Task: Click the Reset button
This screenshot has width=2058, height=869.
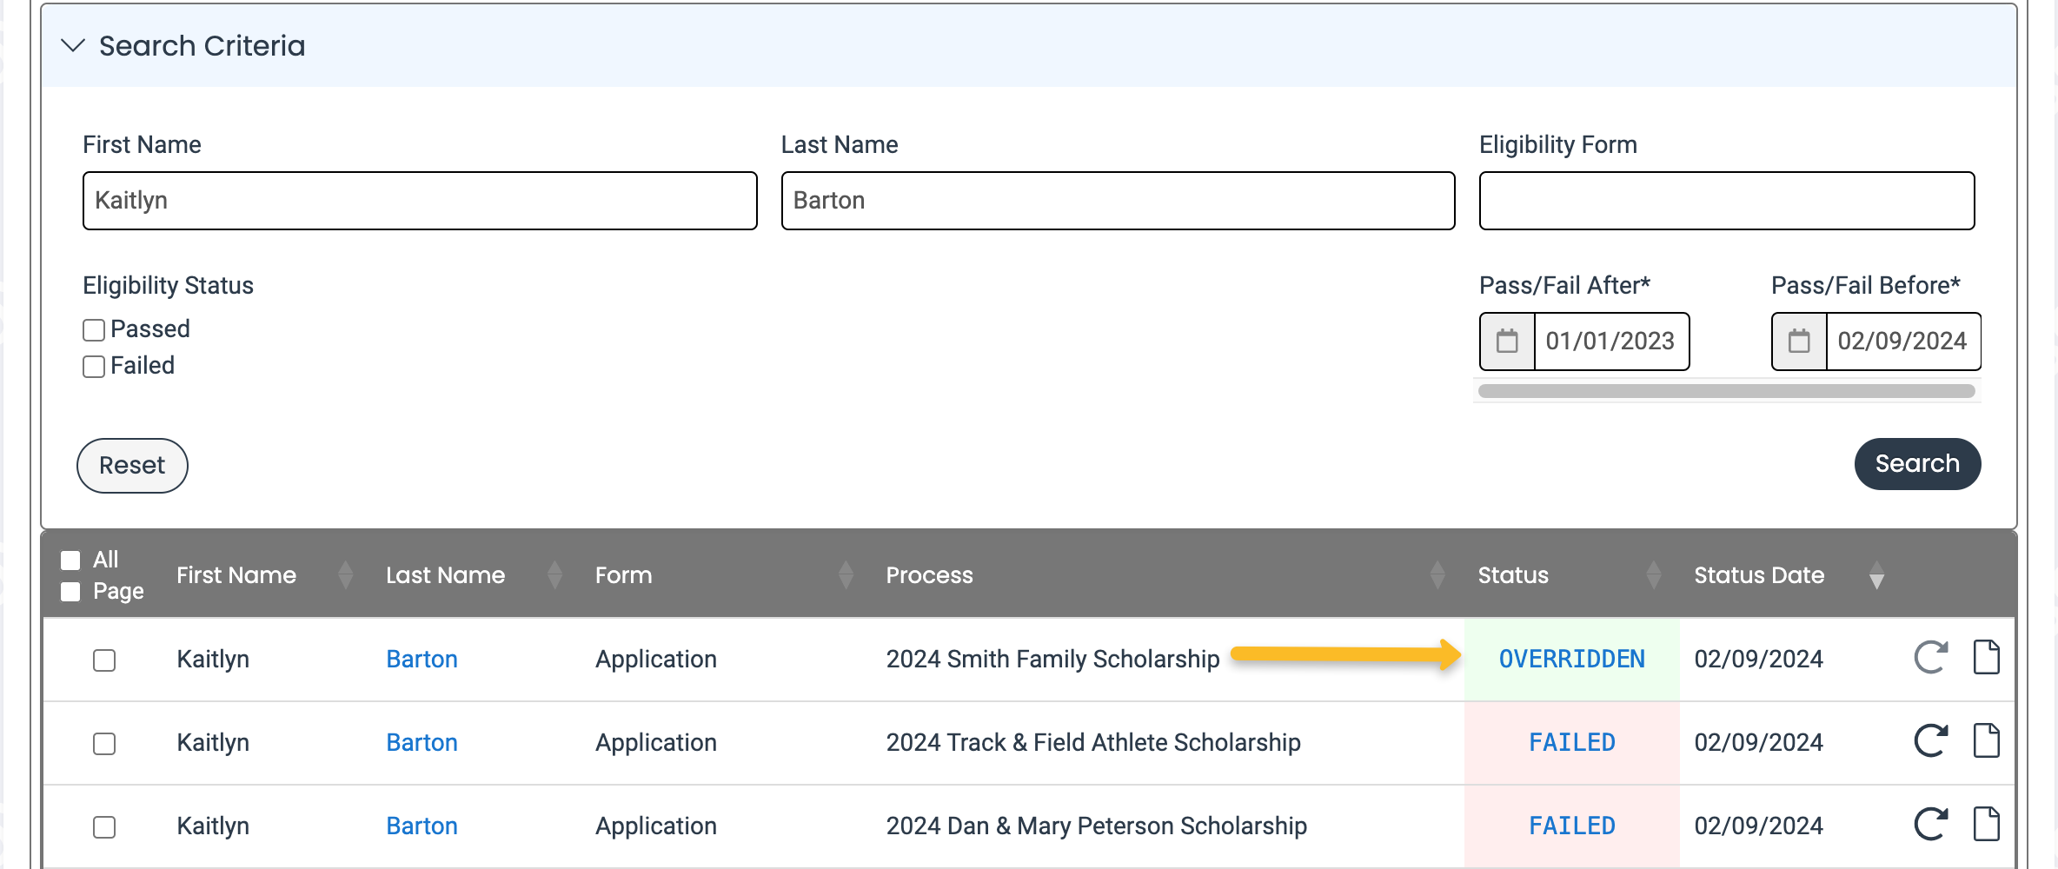Action: click(132, 466)
